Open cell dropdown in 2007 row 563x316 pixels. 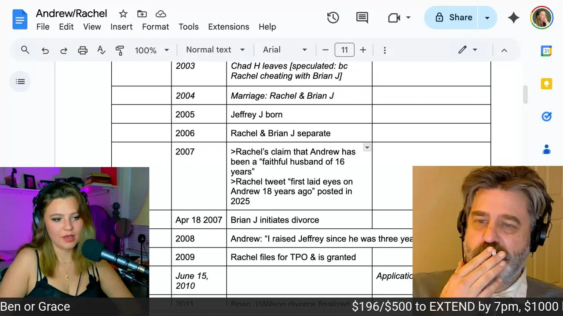[367, 148]
